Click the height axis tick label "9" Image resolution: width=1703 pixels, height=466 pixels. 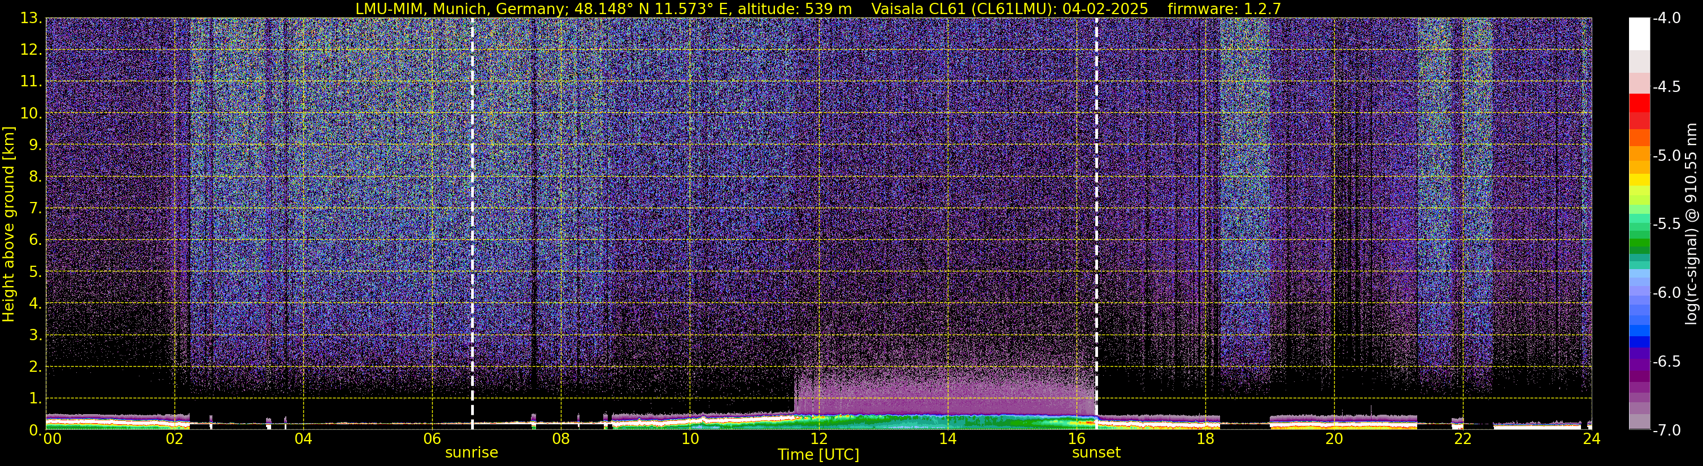tap(34, 145)
